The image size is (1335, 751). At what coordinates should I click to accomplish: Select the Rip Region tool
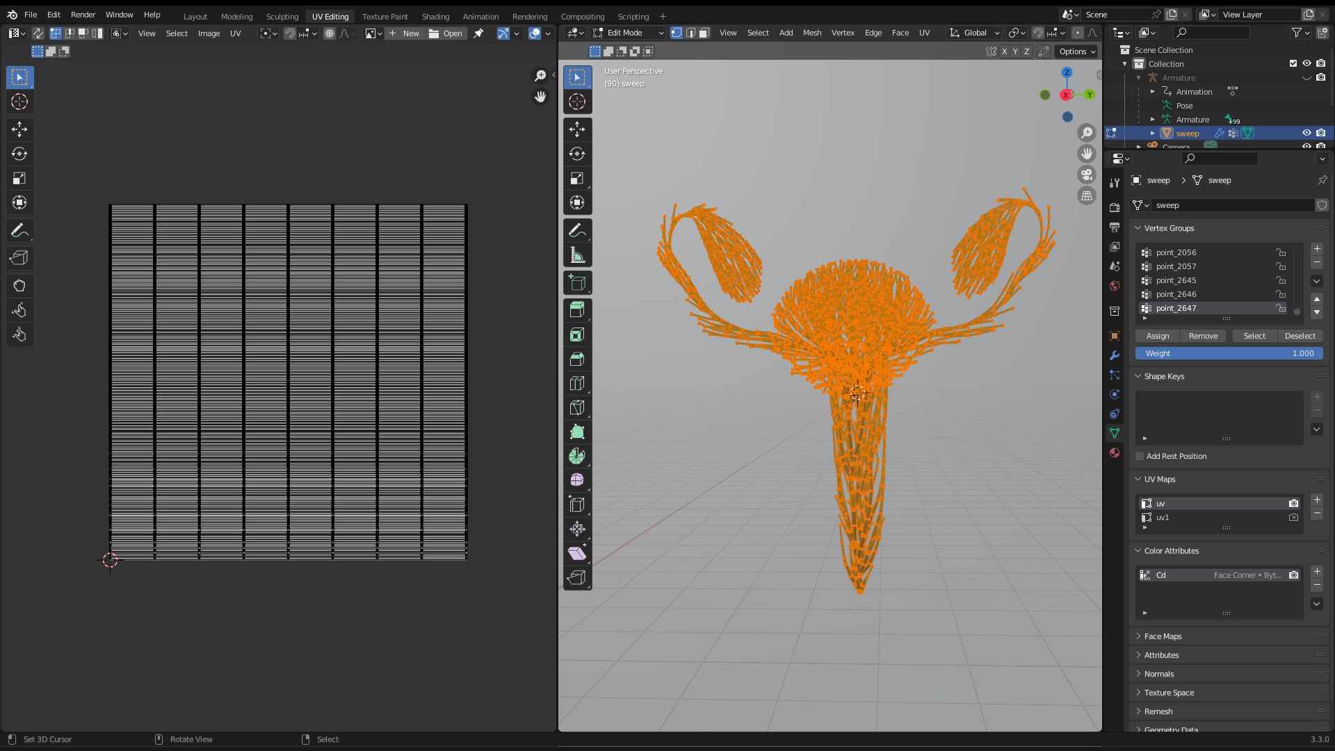coord(577,578)
